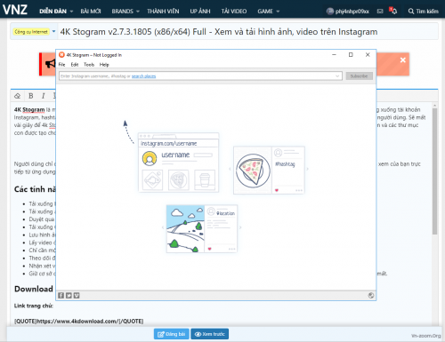
Task: Open the File menu in 4K Stogram
Action: [61, 65]
